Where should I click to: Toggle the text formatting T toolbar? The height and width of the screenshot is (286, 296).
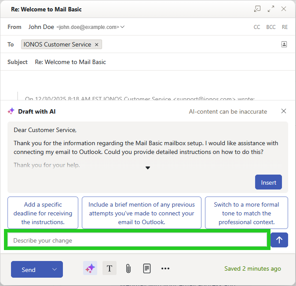tap(110, 268)
